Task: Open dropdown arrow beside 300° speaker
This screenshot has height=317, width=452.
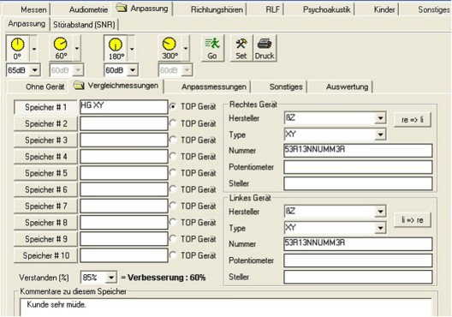Action: click(186, 48)
